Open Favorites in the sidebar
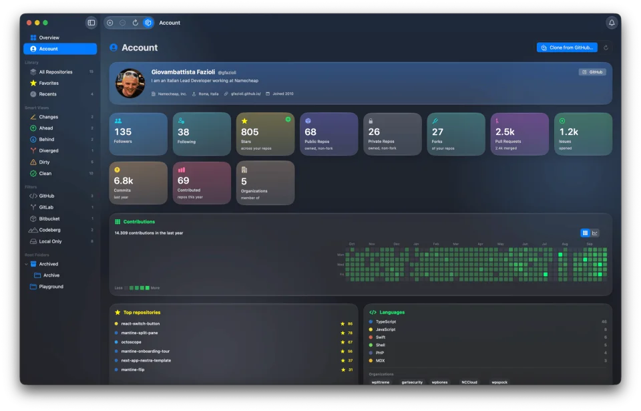The image size is (641, 411). tap(60, 83)
